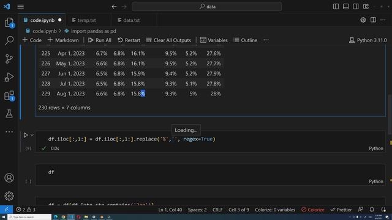Open the Windows Start button
This screenshot has height=220, width=392.
4,217
